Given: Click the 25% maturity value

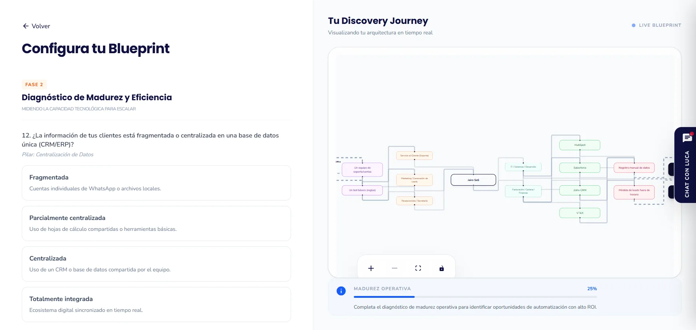Looking at the screenshot, I should tap(592, 289).
